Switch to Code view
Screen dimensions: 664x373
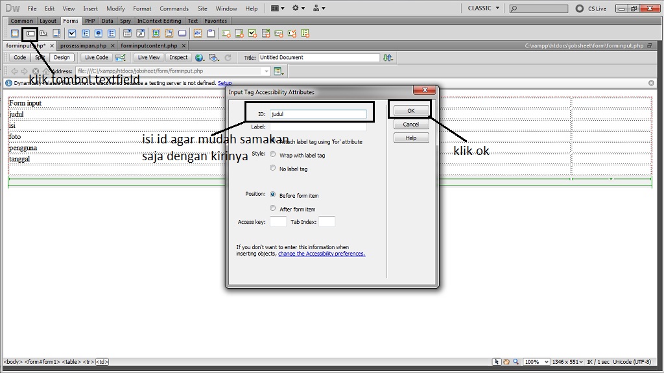[x=19, y=58]
